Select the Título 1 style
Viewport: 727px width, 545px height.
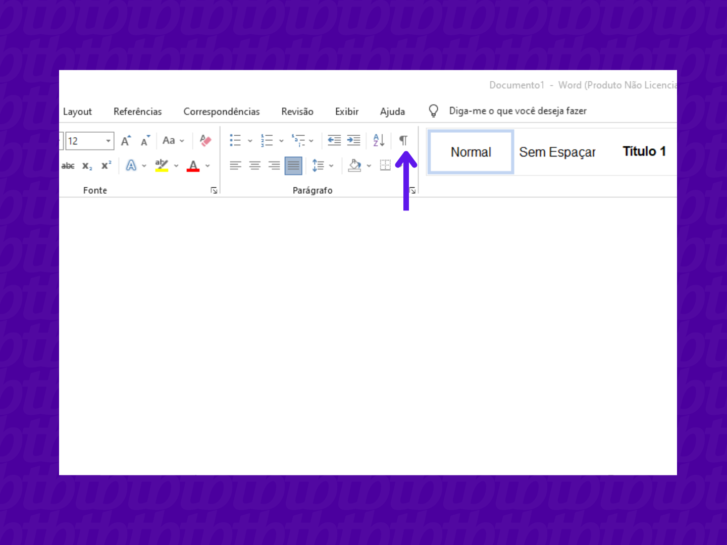[644, 151]
